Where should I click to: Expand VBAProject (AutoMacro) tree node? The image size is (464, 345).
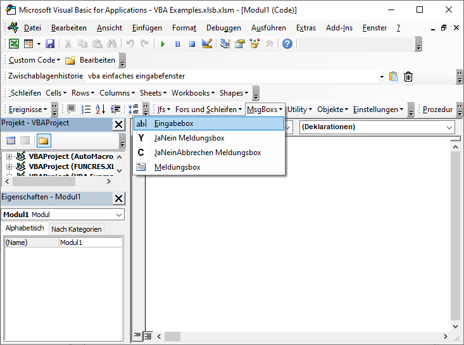click(9, 157)
